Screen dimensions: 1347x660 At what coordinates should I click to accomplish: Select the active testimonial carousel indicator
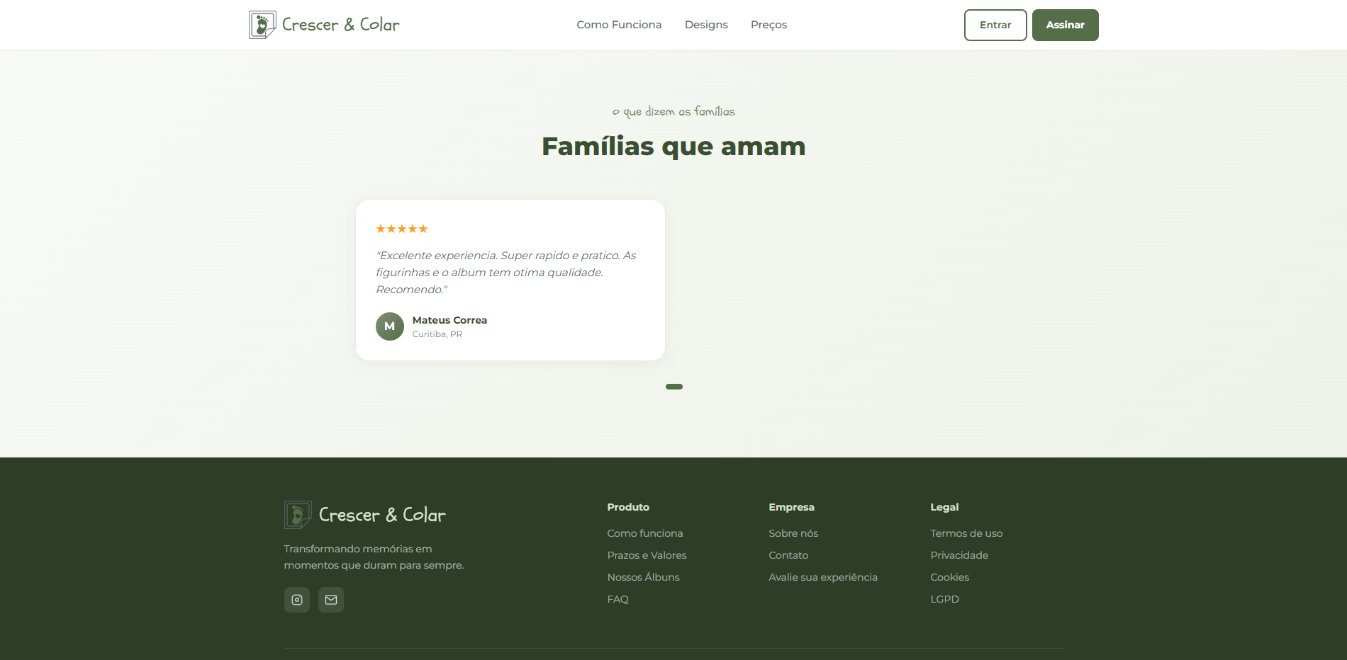pyautogui.click(x=674, y=387)
